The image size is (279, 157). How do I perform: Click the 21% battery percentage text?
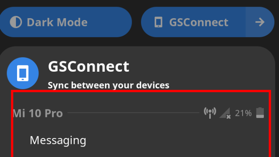point(243,113)
